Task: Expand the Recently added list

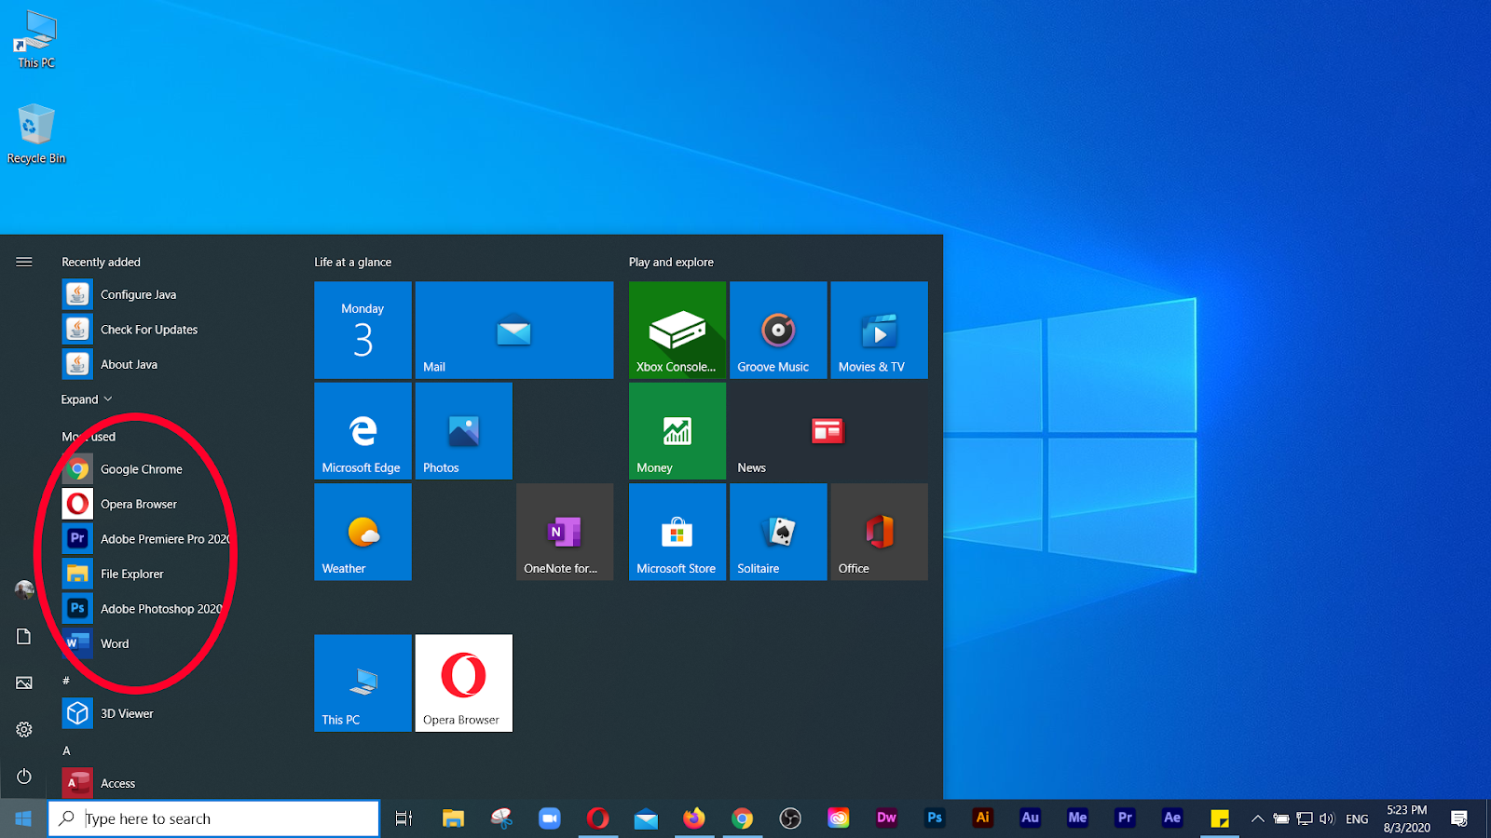Action: [87, 399]
